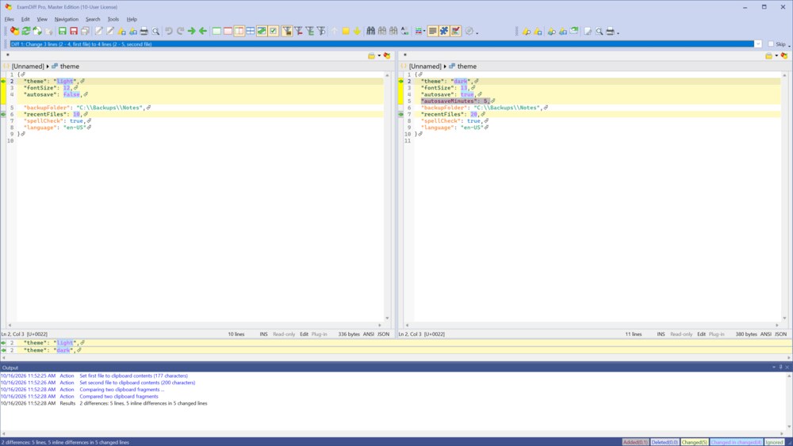
Task: Click the Redo arrow icon
Action: tap(180, 32)
